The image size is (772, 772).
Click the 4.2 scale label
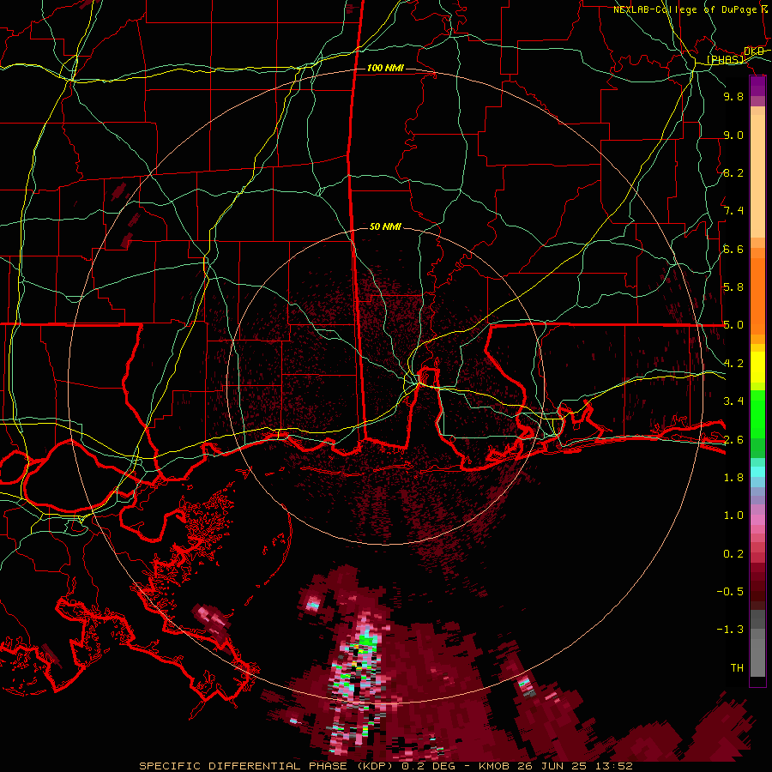(733, 364)
